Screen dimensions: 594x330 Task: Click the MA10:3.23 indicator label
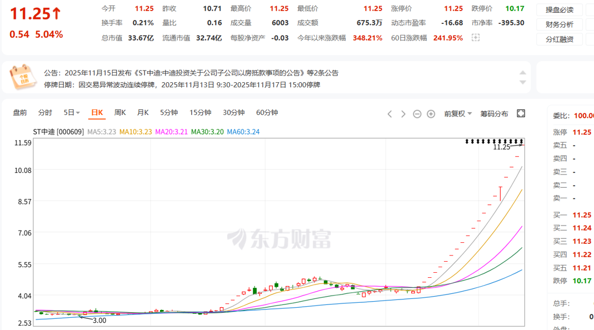[x=136, y=132]
